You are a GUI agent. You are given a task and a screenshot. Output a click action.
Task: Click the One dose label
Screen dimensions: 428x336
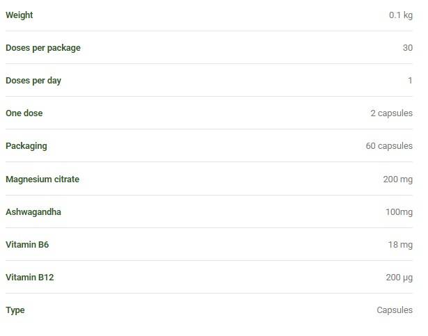pyautogui.click(x=24, y=113)
